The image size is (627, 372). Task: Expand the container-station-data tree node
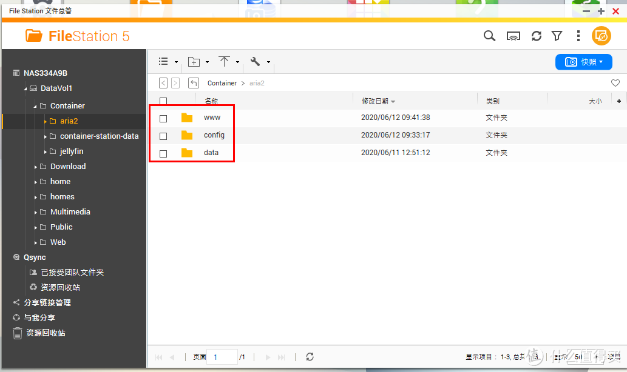45,136
